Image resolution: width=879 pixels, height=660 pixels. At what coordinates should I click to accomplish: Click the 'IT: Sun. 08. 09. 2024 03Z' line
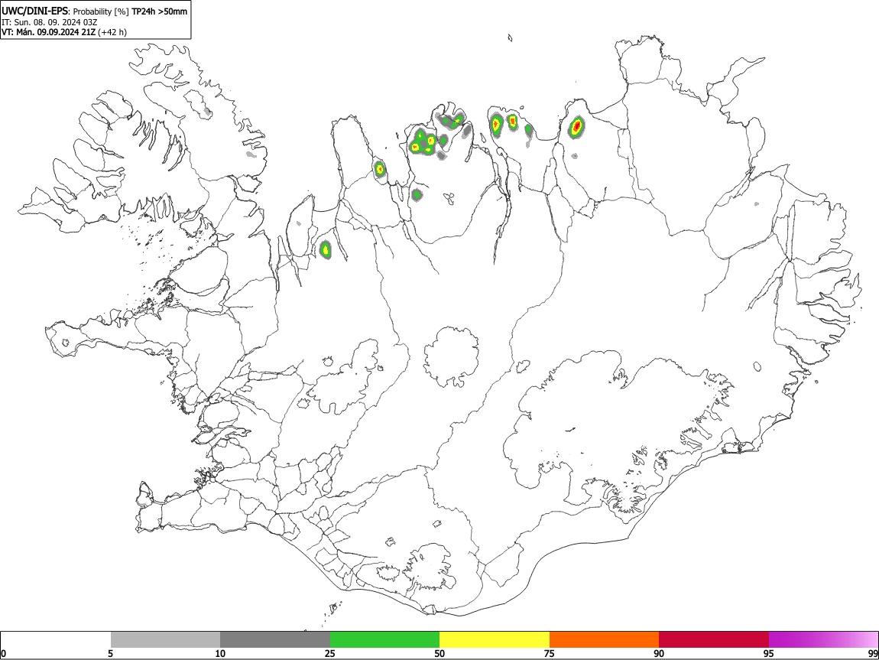[x=50, y=22]
